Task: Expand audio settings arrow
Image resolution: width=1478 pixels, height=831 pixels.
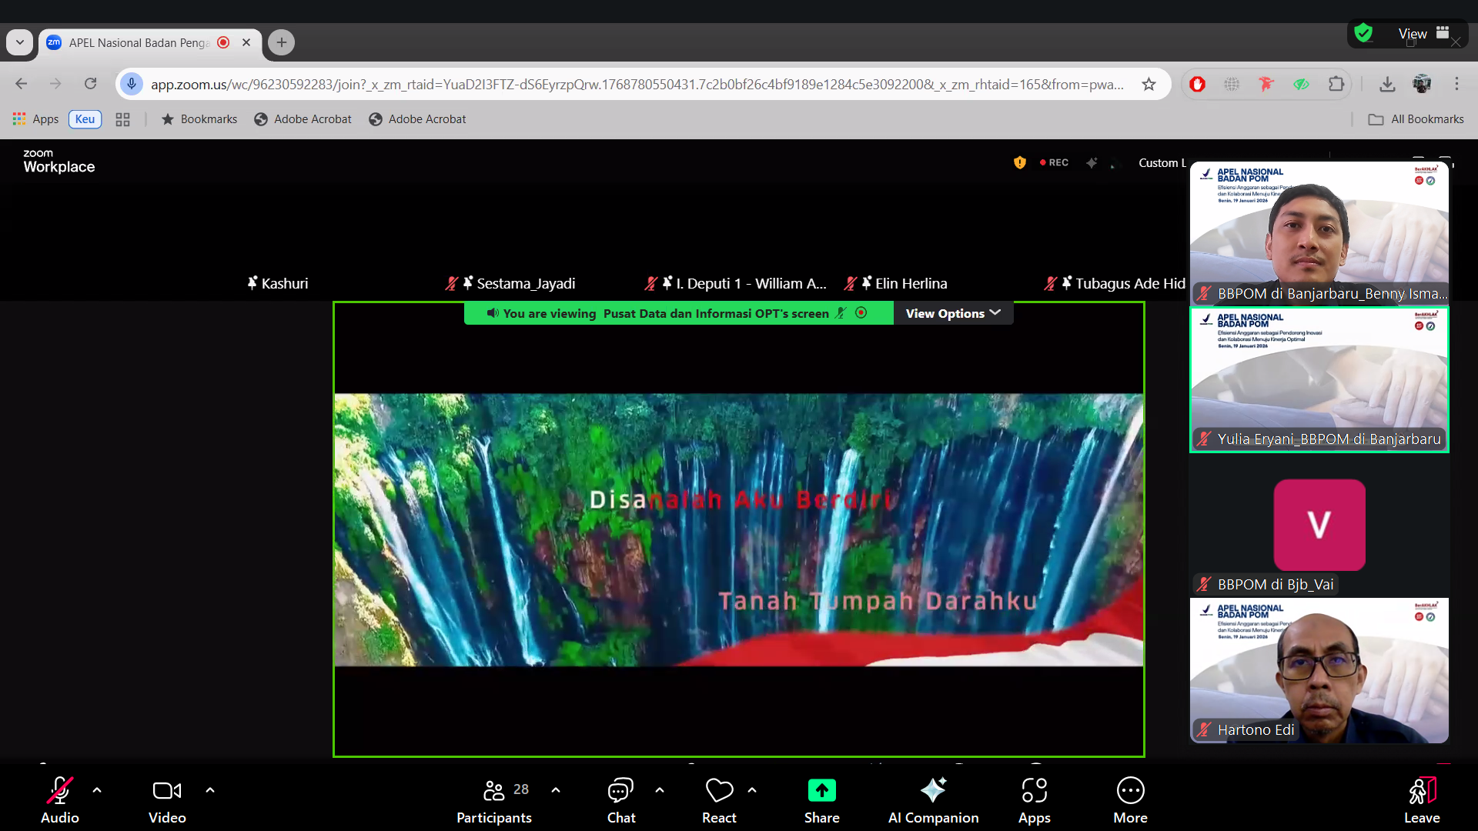Action: (x=97, y=790)
